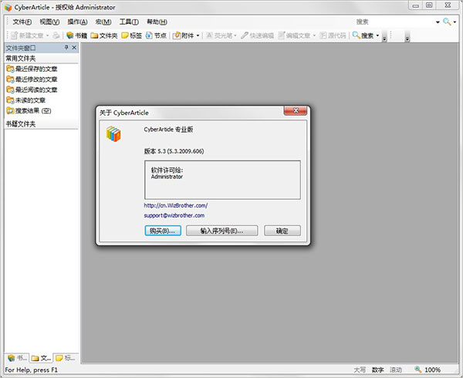
Task: Open the dropdown arrow next to 附件
Action: (x=198, y=35)
